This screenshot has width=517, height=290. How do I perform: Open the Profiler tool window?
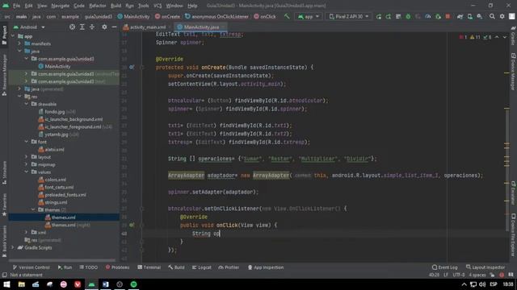point(229,267)
